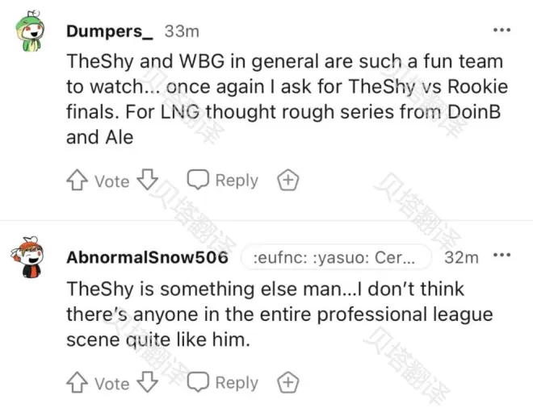Open AbnormalSnow506 avatar profile picture
The image size is (533, 412).
click(27, 257)
